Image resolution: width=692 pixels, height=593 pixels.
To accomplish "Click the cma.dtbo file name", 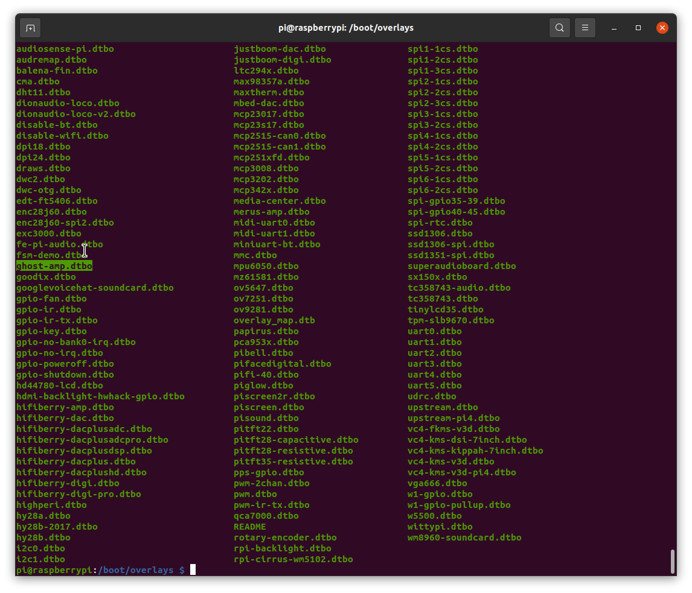I will tap(38, 81).
